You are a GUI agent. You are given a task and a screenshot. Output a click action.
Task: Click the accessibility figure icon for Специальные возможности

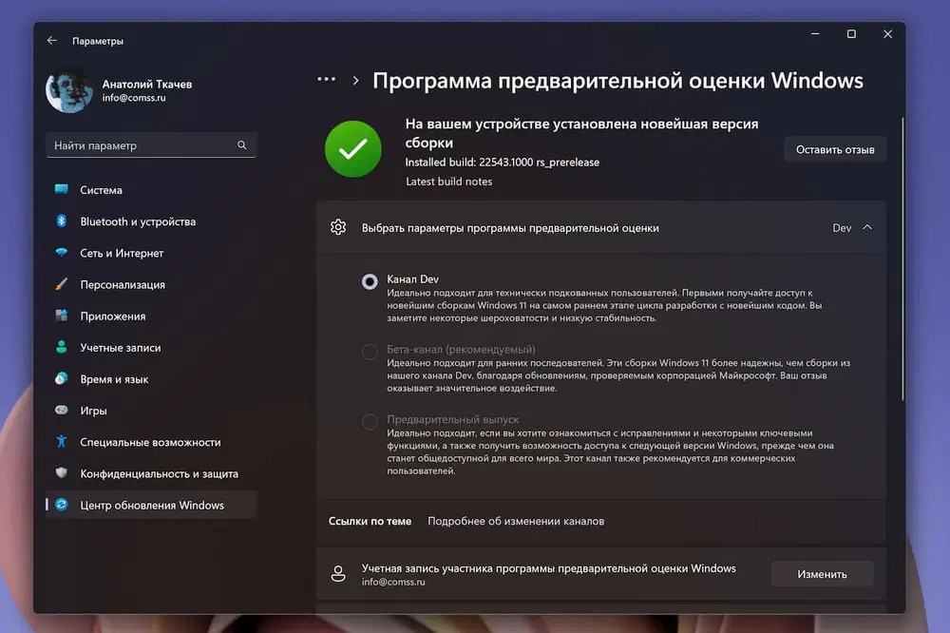coord(61,441)
